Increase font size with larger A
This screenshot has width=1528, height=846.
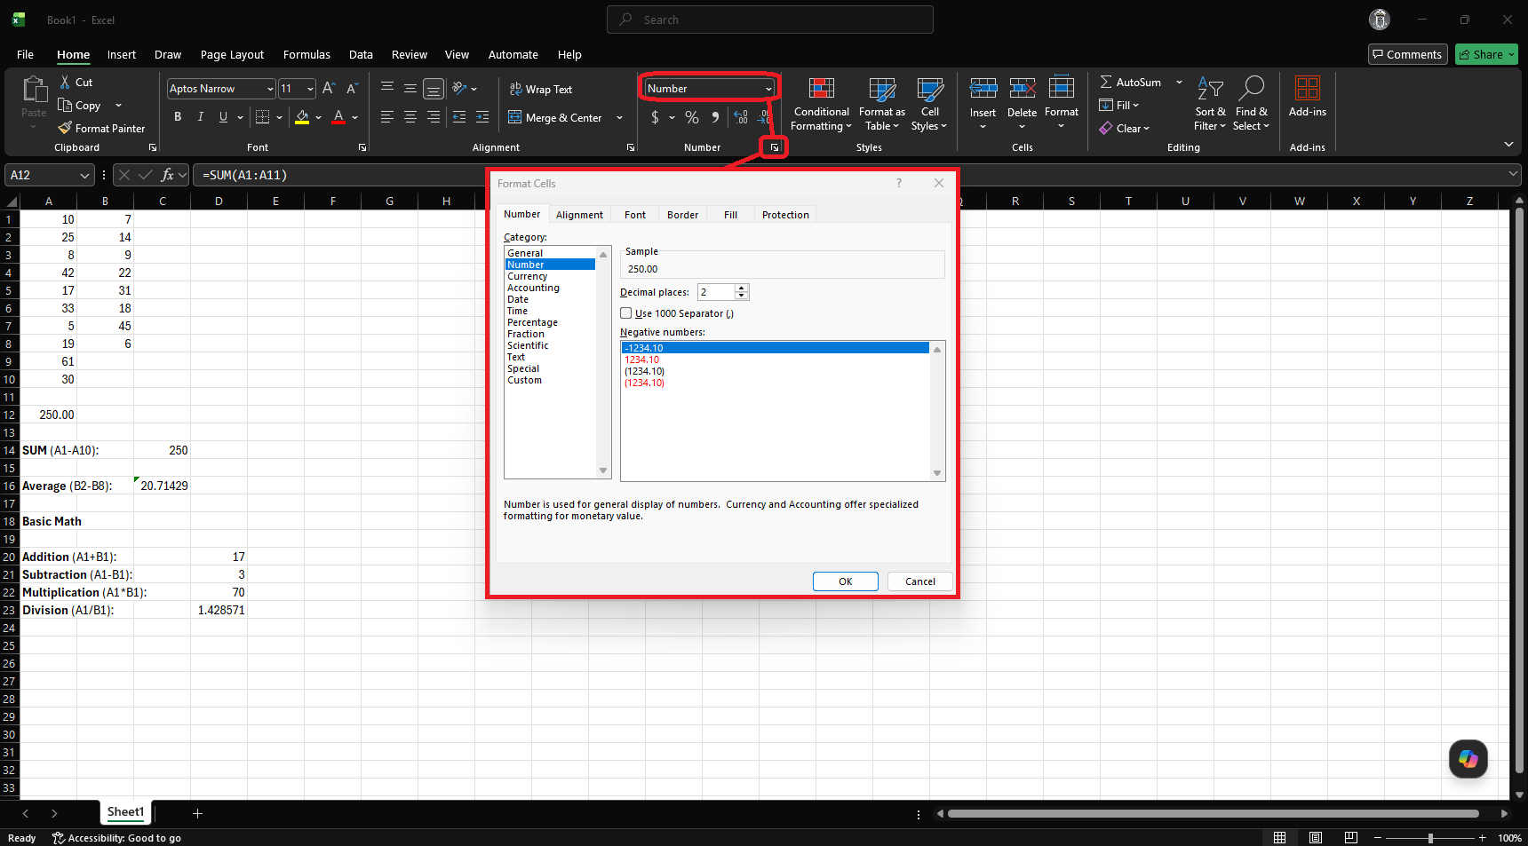tap(329, 88)
